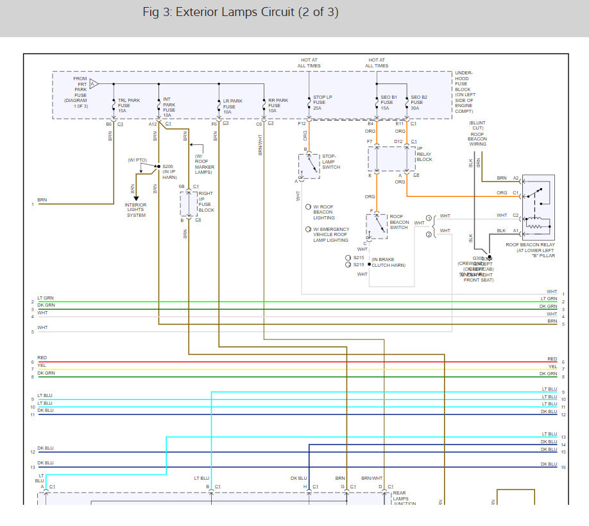The width and height of the screenshot is (589, 526).
Task: Click the figure title Exterior Lamps Circuit
Action: coord(241,12)
